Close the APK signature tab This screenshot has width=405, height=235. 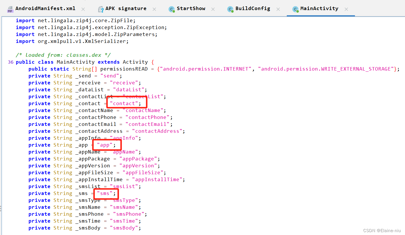(154, 9)
